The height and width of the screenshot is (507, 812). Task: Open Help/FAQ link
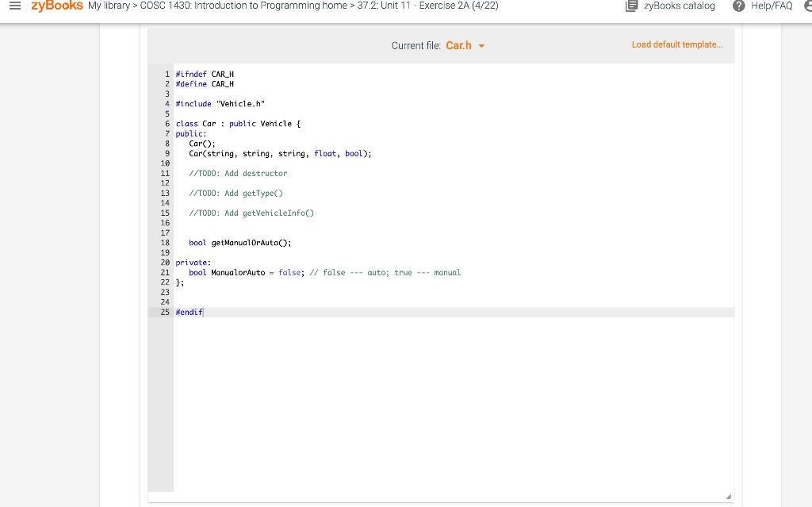pos(772,6)
